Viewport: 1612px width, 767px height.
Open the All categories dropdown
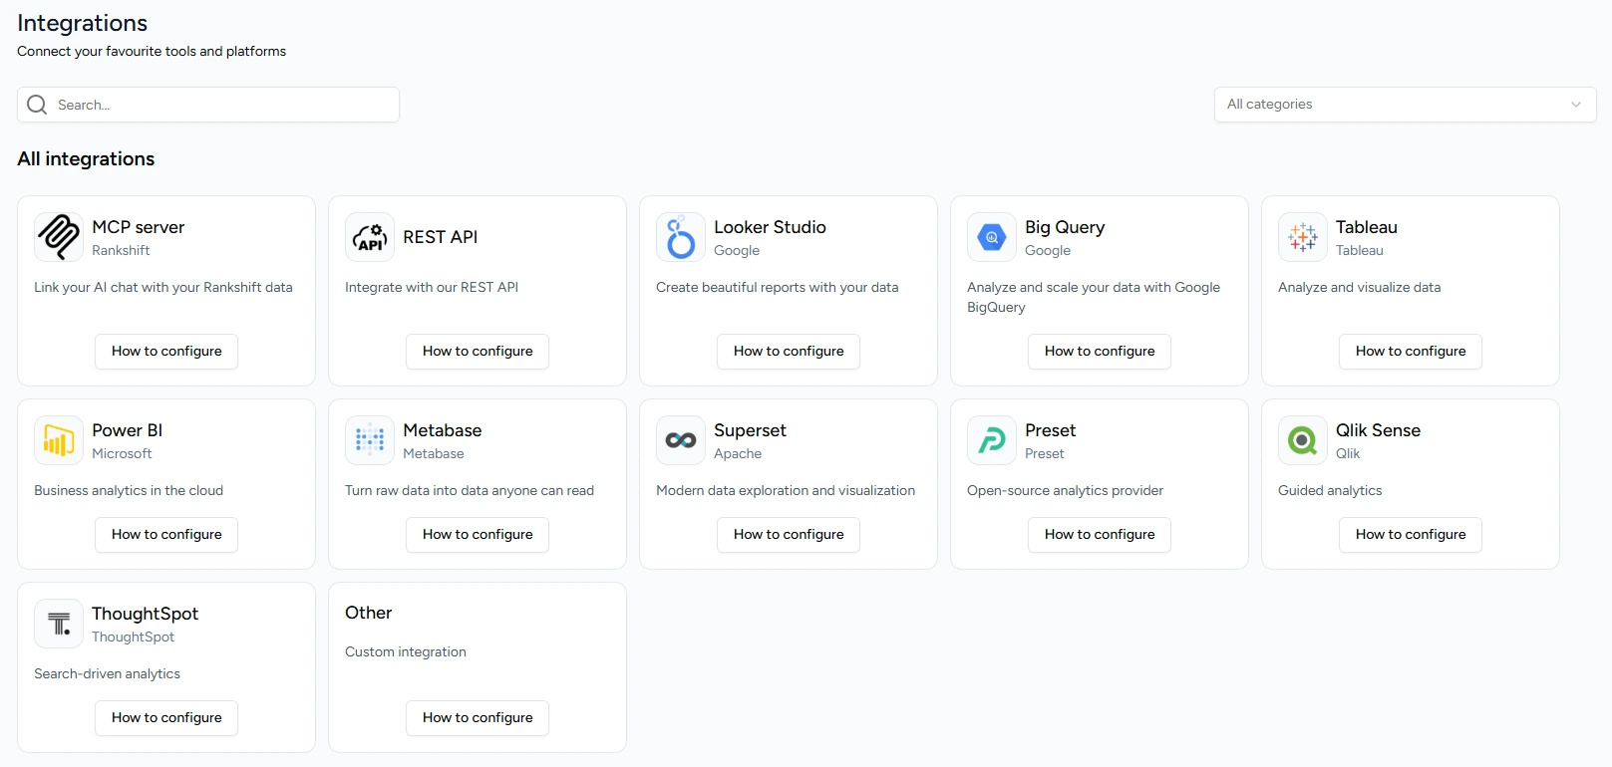click(x=1405, y=105)
